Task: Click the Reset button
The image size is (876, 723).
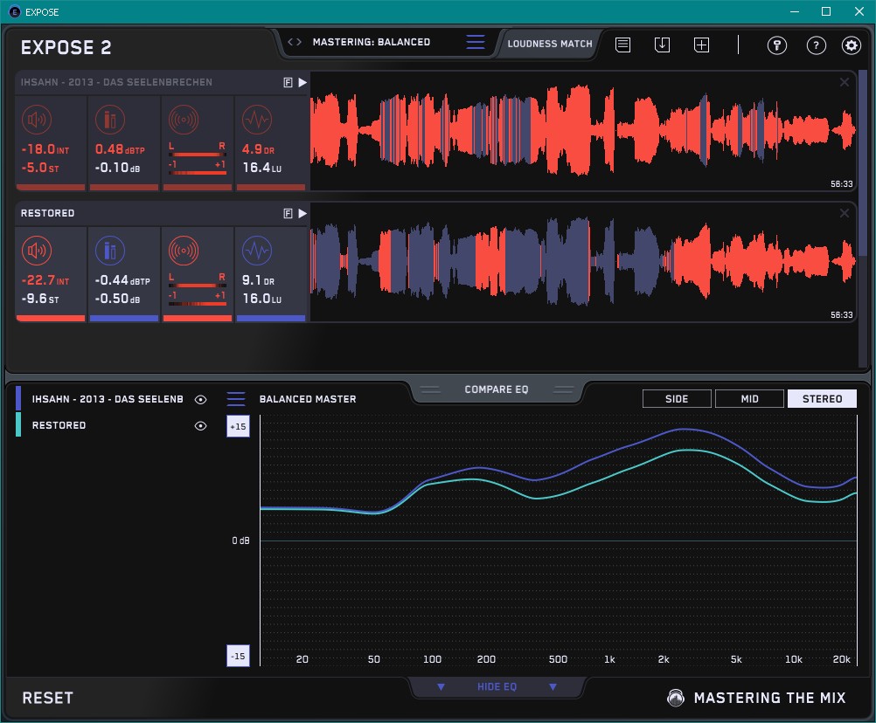Action: [48, 698]
